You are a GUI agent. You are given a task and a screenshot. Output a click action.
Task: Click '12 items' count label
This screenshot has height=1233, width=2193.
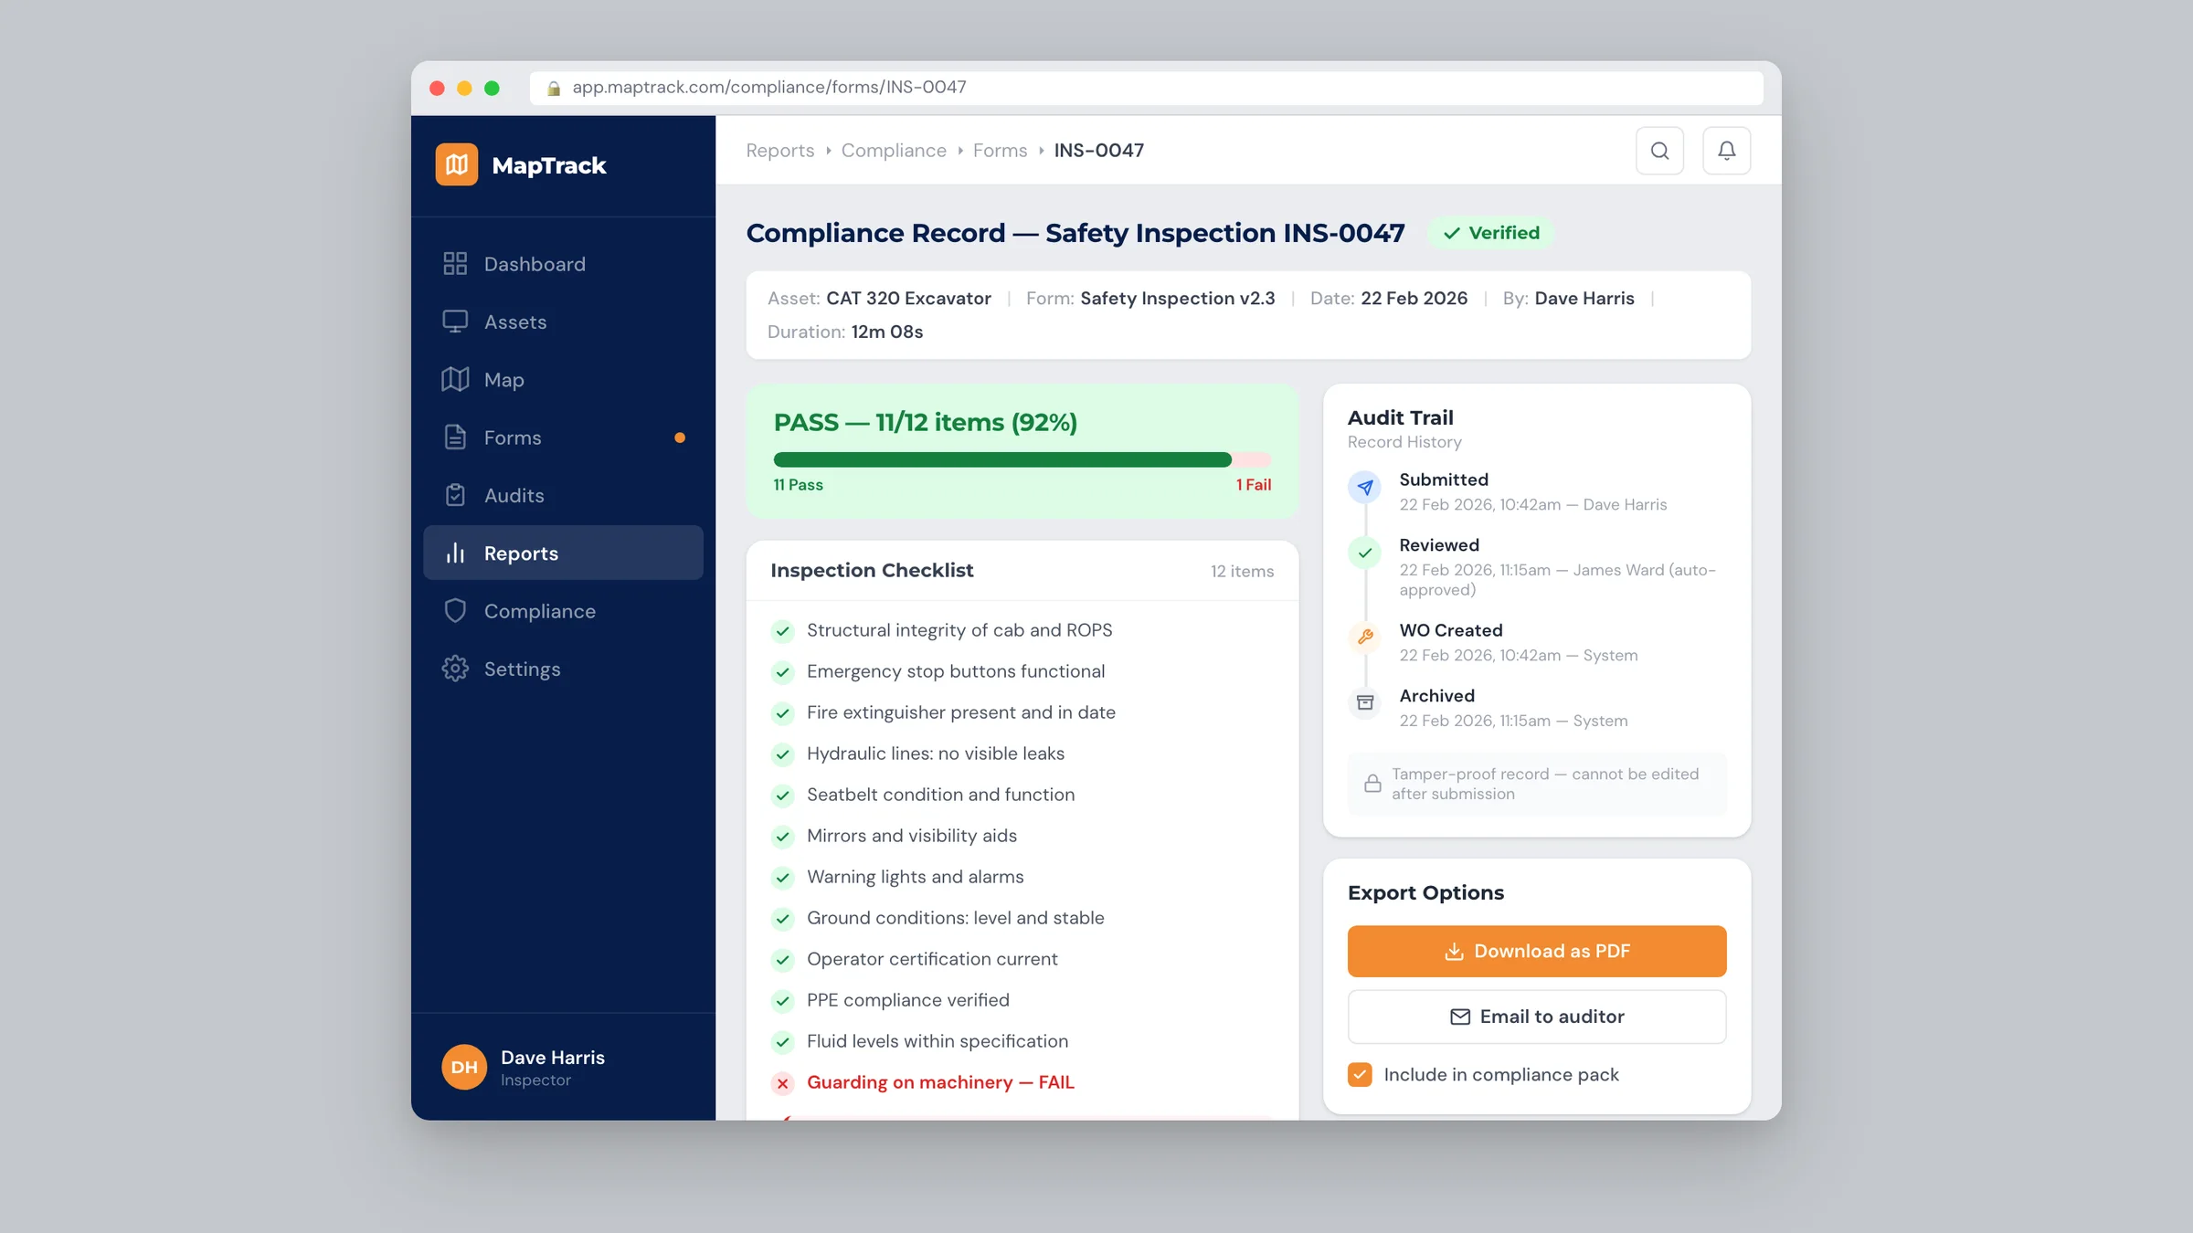click(1242, 571)
